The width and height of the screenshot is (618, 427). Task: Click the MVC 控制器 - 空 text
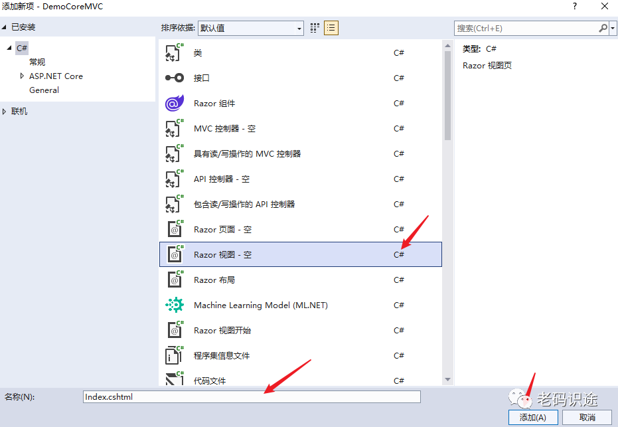(224, 129)
